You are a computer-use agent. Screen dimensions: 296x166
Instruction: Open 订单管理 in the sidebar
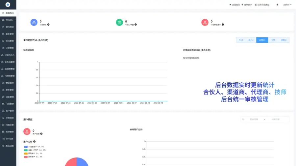pyautogui.click(x=9, y=48)
